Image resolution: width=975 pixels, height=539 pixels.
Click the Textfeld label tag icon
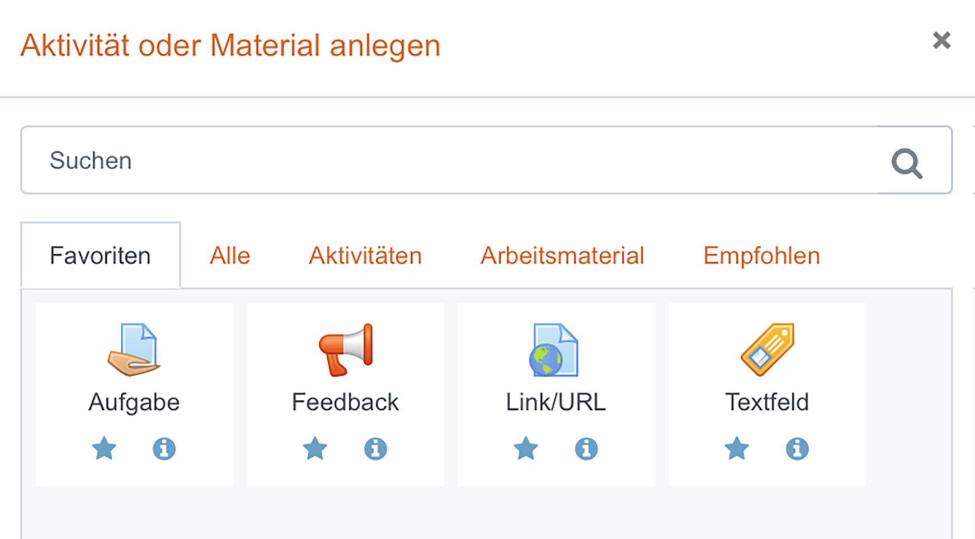click(767, 349)
